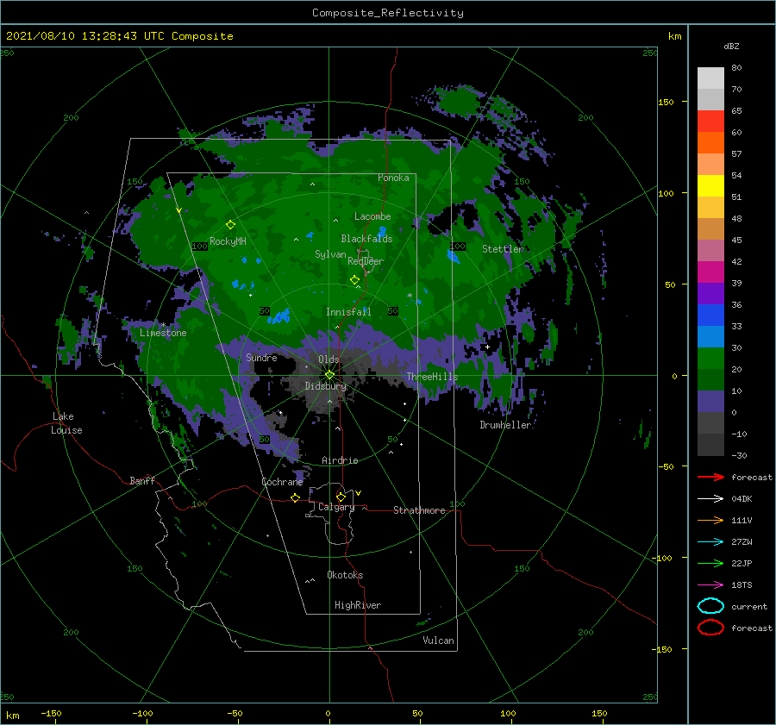This screenshot has width=776, height=725.
Task: Click the red forecast arrow in legend
Action: 710,477
